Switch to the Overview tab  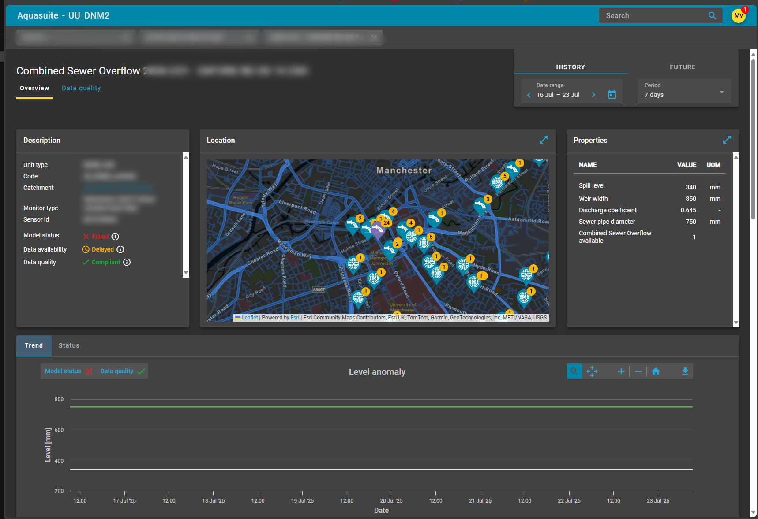[x=34, y=89]
